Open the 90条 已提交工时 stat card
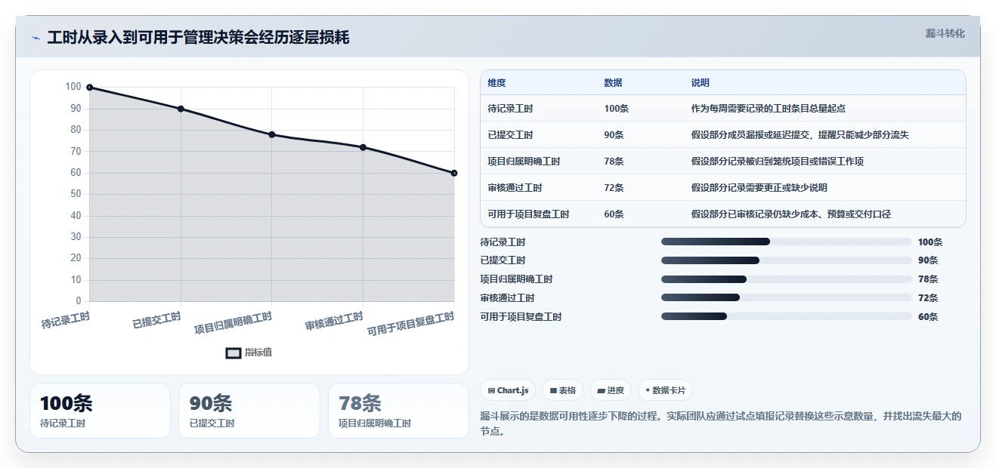Image resolution: width=996 pixels, height=468 pixels. pos(249,411)
